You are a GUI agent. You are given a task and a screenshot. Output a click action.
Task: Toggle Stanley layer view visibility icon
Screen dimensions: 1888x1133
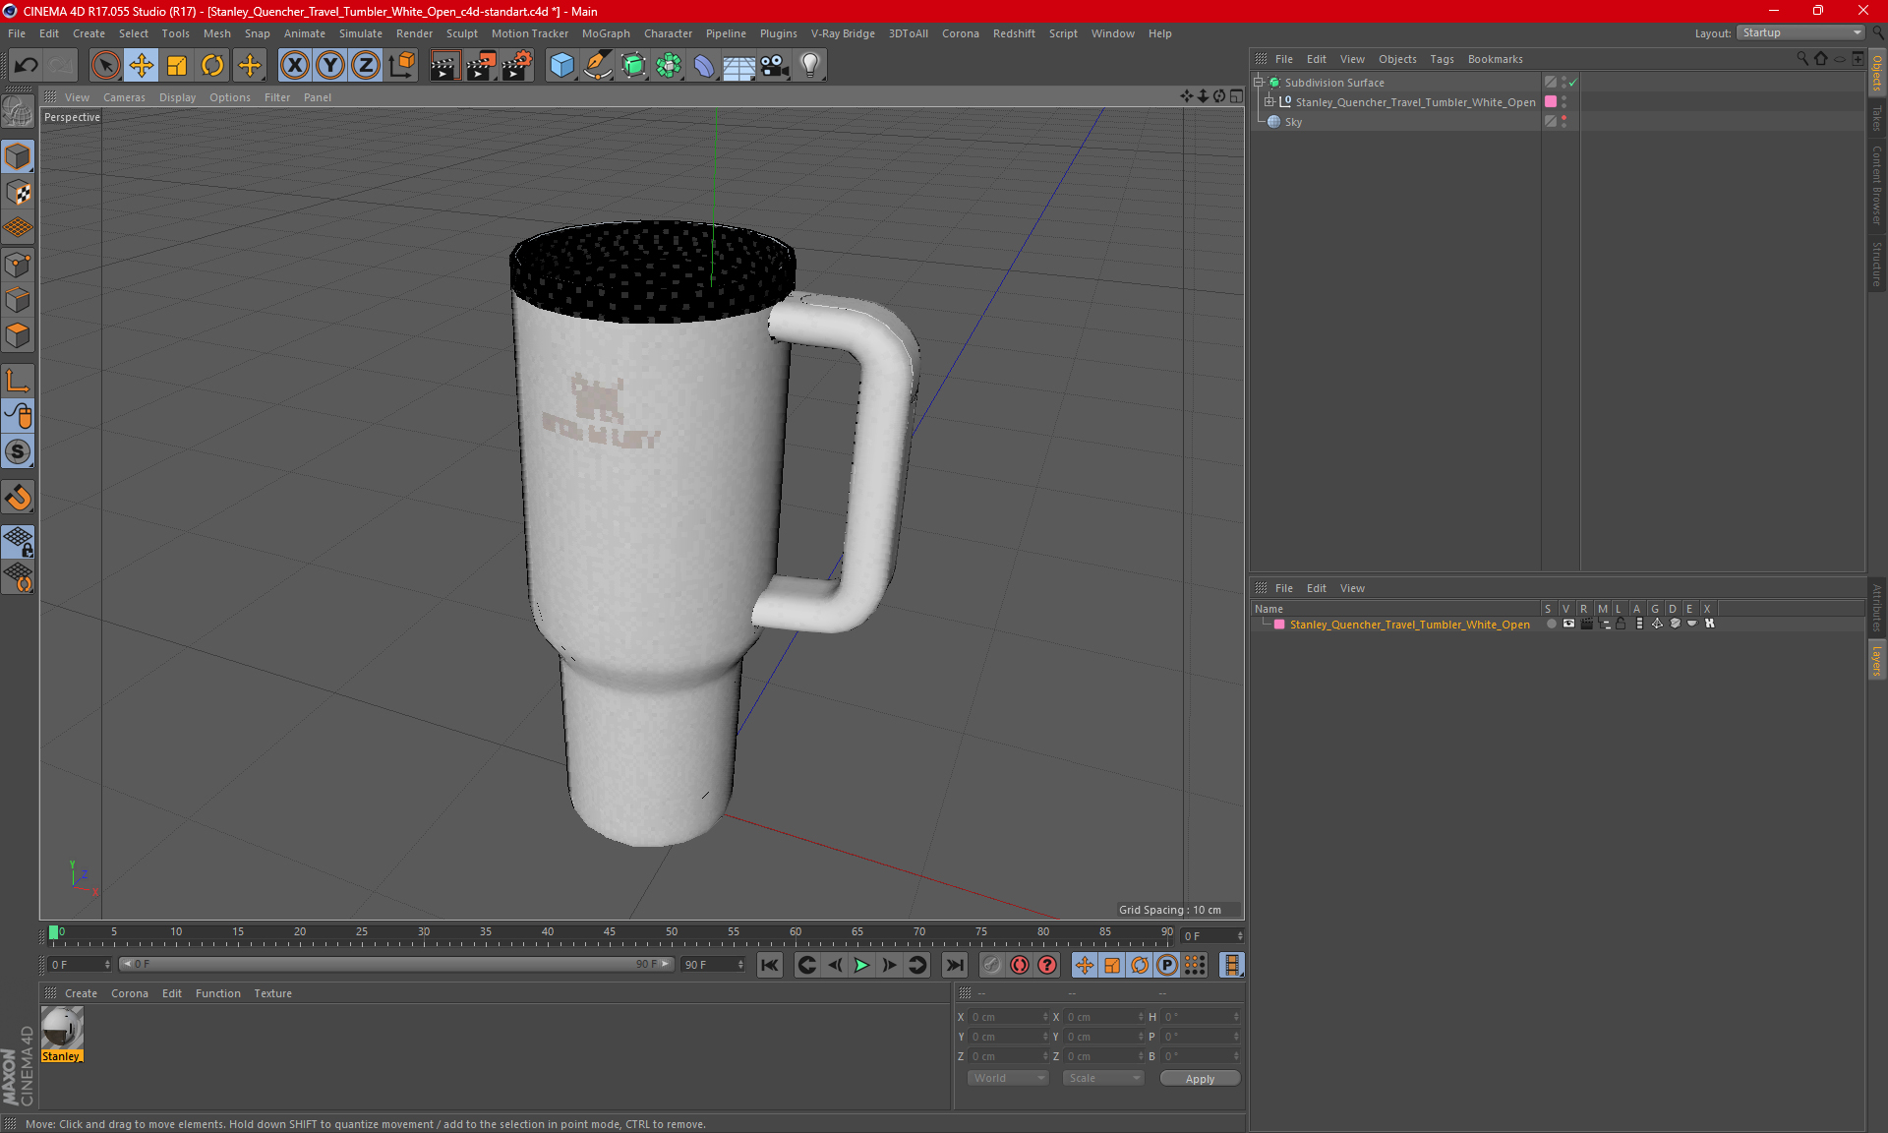[1568, 624]
